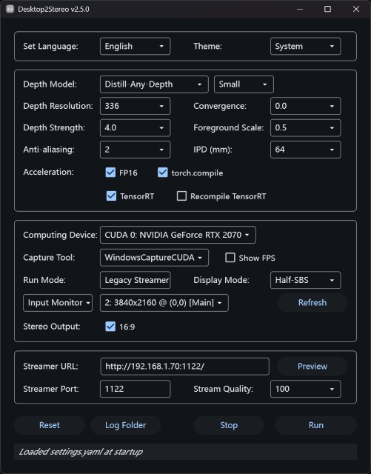371x474 pixels.
Task: Open the Log Folder
Action: click(125, 425)
